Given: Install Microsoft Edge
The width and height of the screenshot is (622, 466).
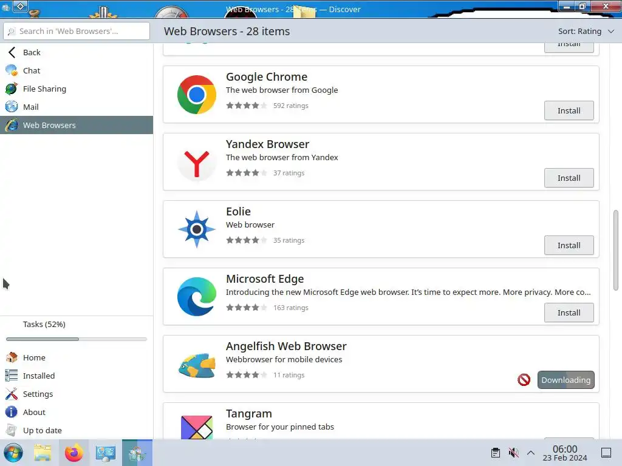Looking at the screenshot, I should [569, 312].
